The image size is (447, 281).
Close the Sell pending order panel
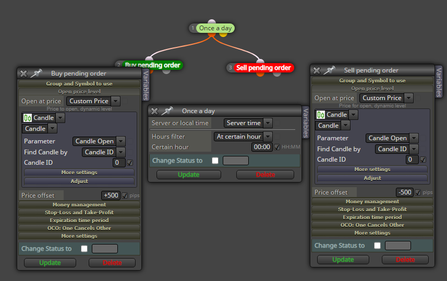pos(317,70)
